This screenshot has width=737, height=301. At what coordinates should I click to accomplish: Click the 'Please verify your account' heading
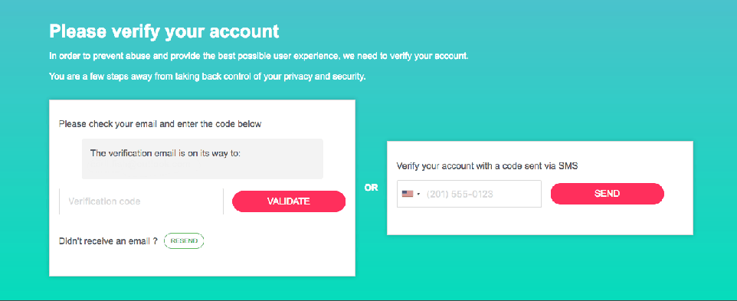tap(164, 31)
